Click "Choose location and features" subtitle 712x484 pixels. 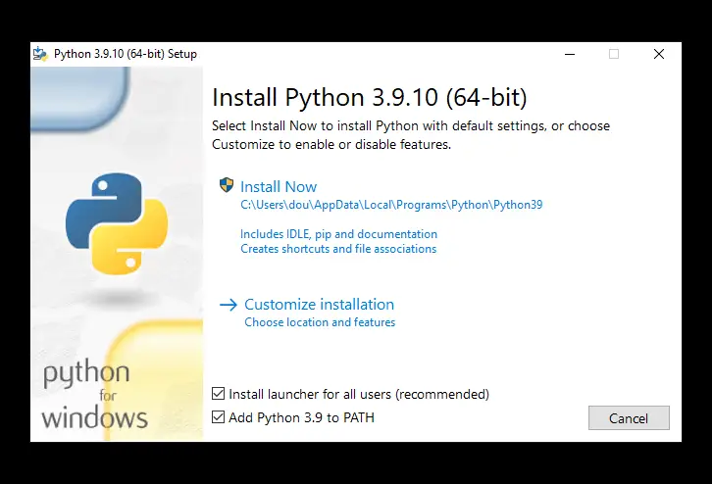tap(320, 322)
